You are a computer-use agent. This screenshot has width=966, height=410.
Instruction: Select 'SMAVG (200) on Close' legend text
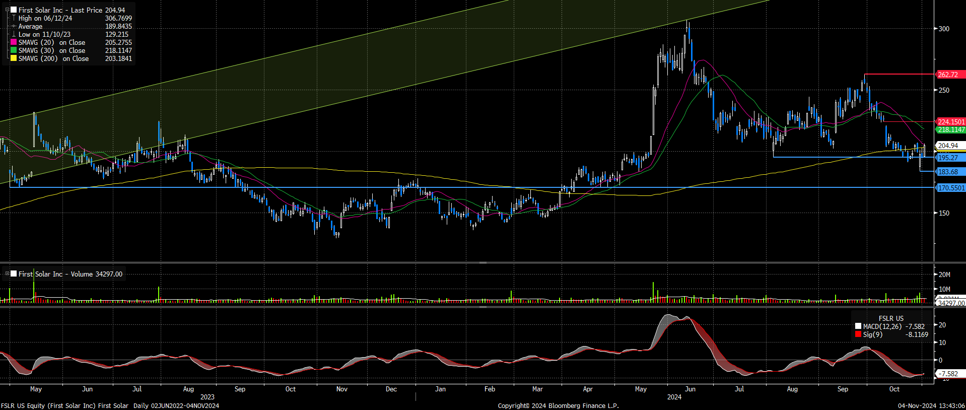tap(53, 58)
